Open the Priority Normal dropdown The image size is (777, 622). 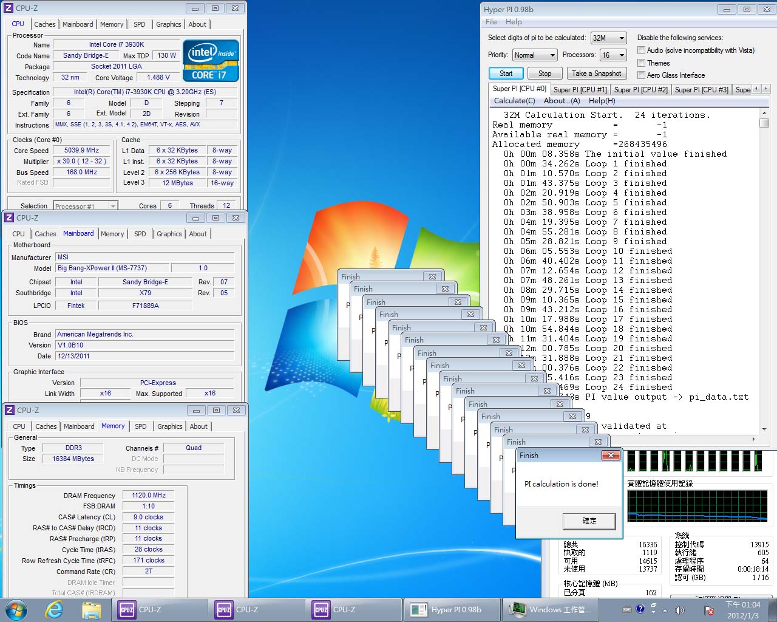tap(535, 55)
